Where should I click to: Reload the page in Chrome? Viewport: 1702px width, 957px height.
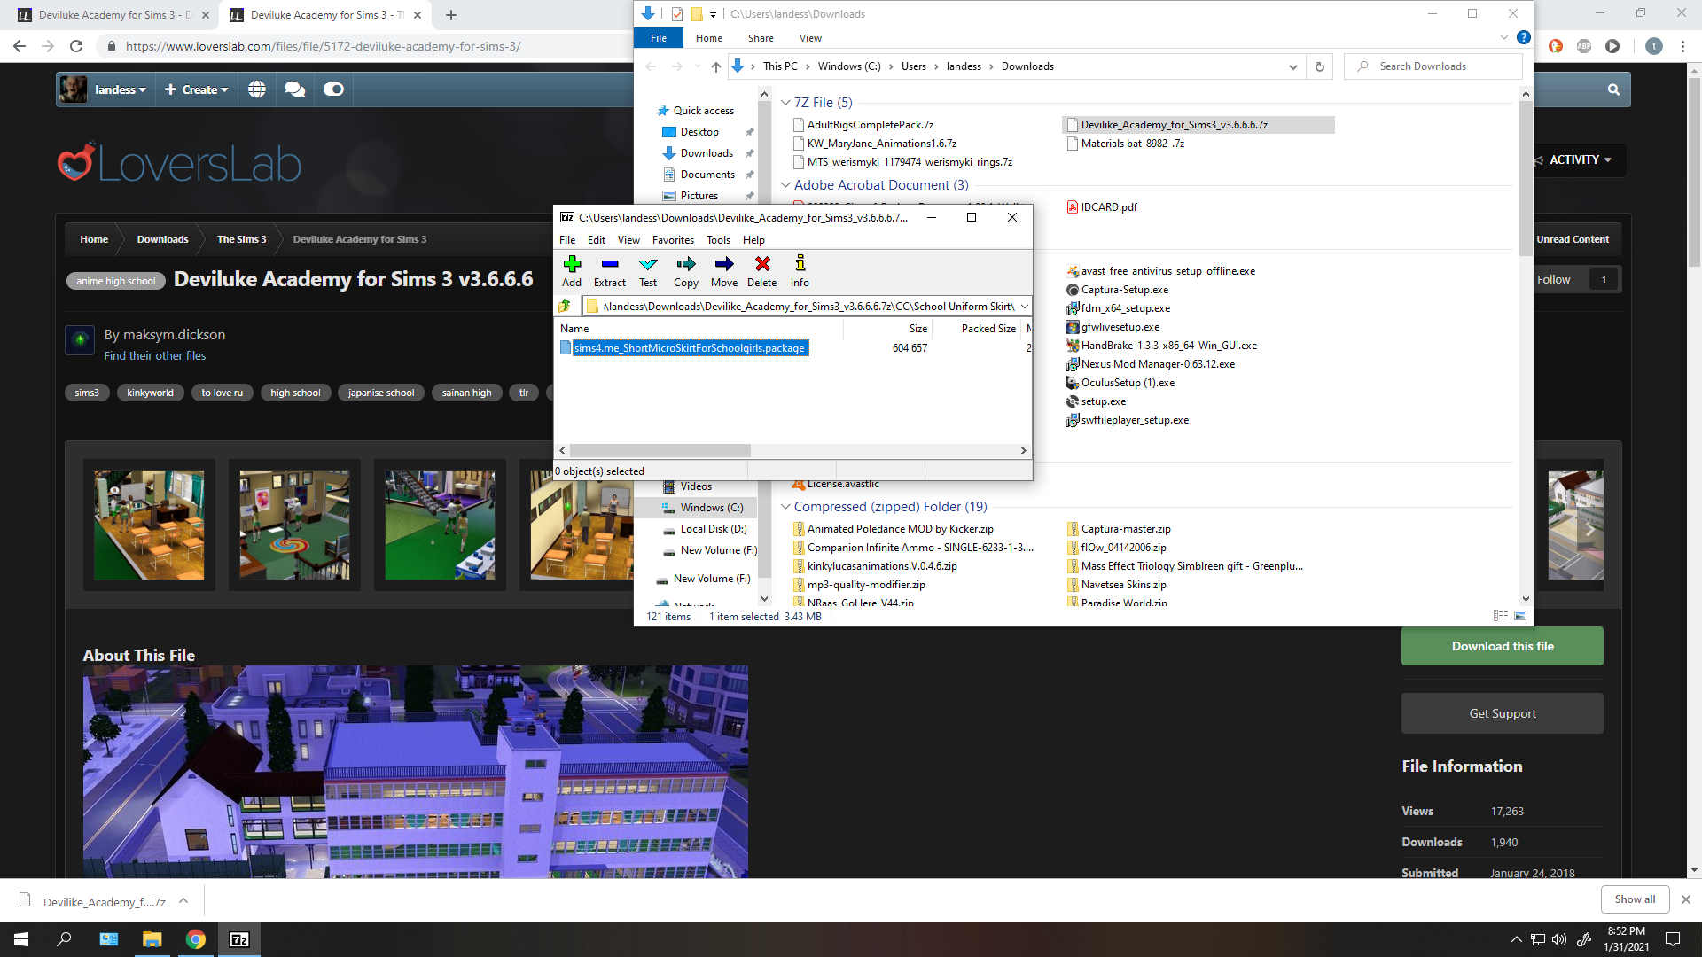[77, 46]
